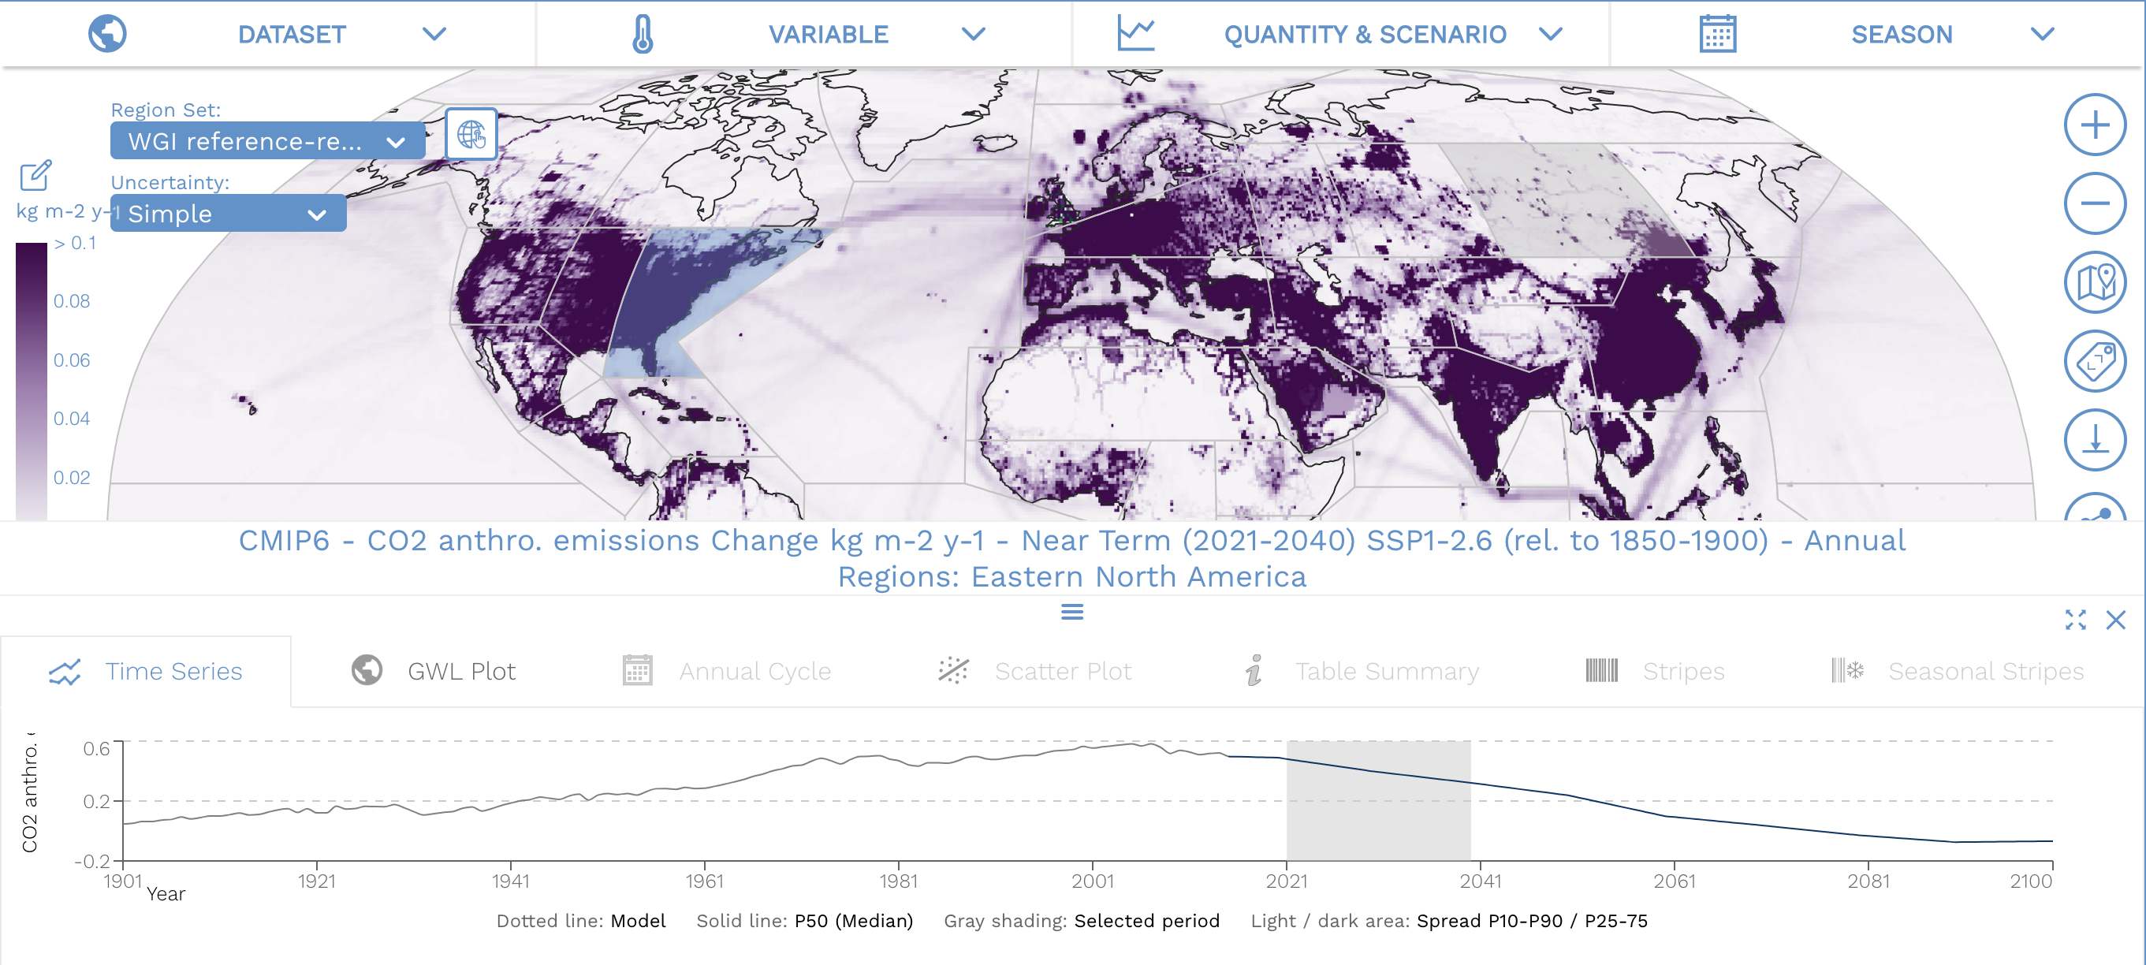The image size is (2146, 965).
Task: Open the Region Set WGI reference dropdown
Action: coord(266,142)
